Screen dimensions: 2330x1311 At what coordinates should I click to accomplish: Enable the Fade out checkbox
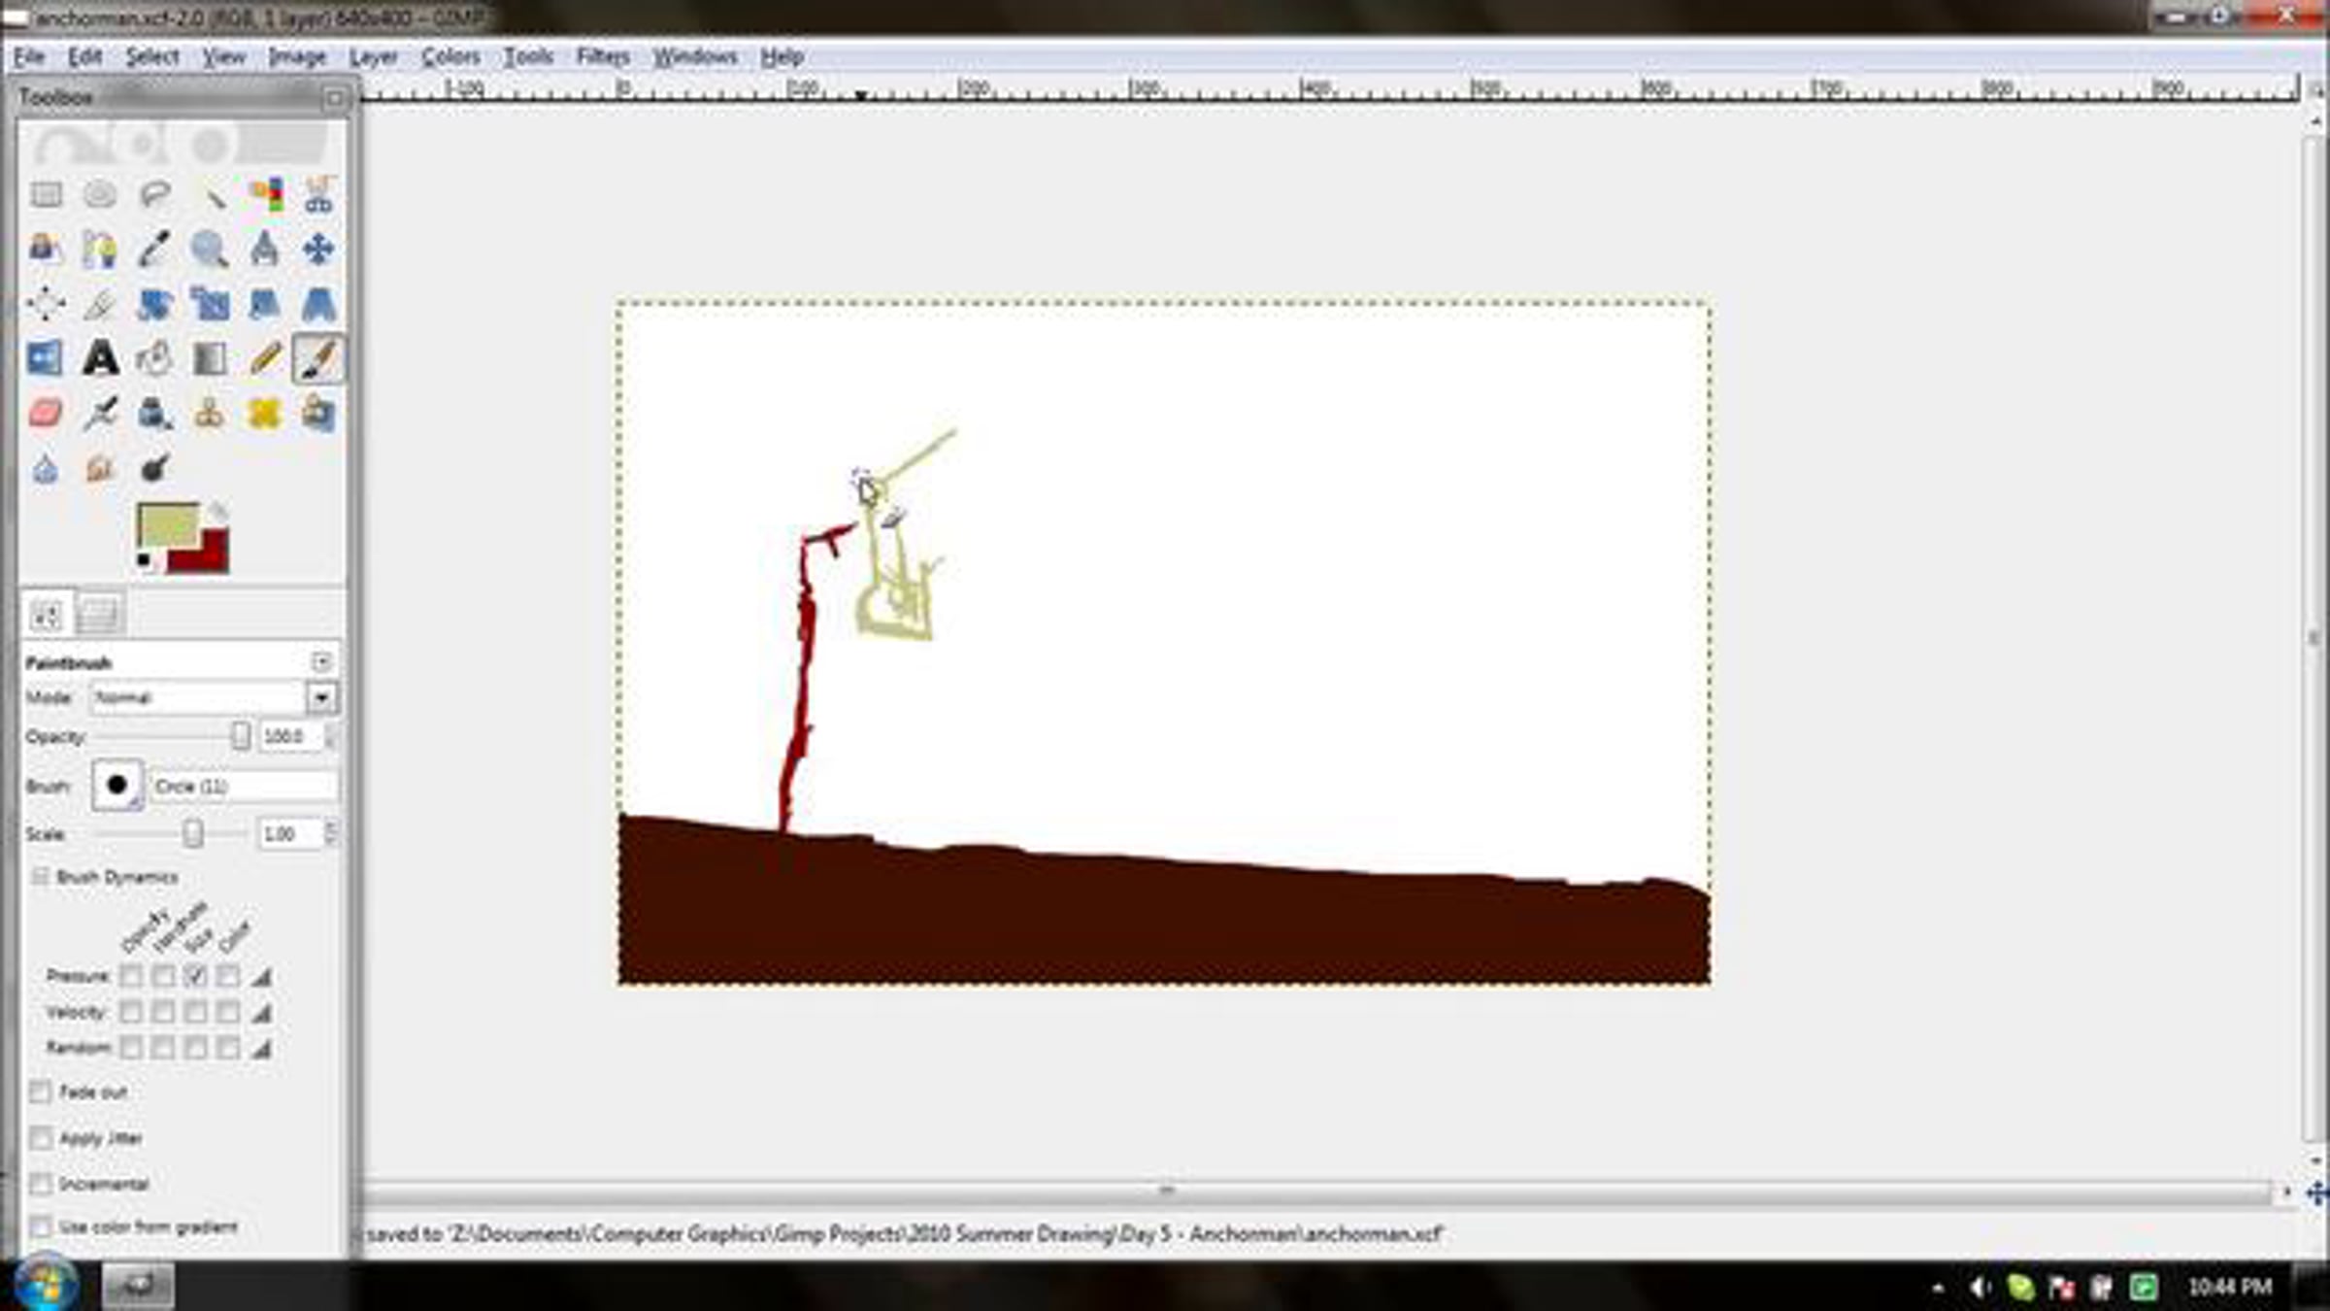click(41, 1092)
